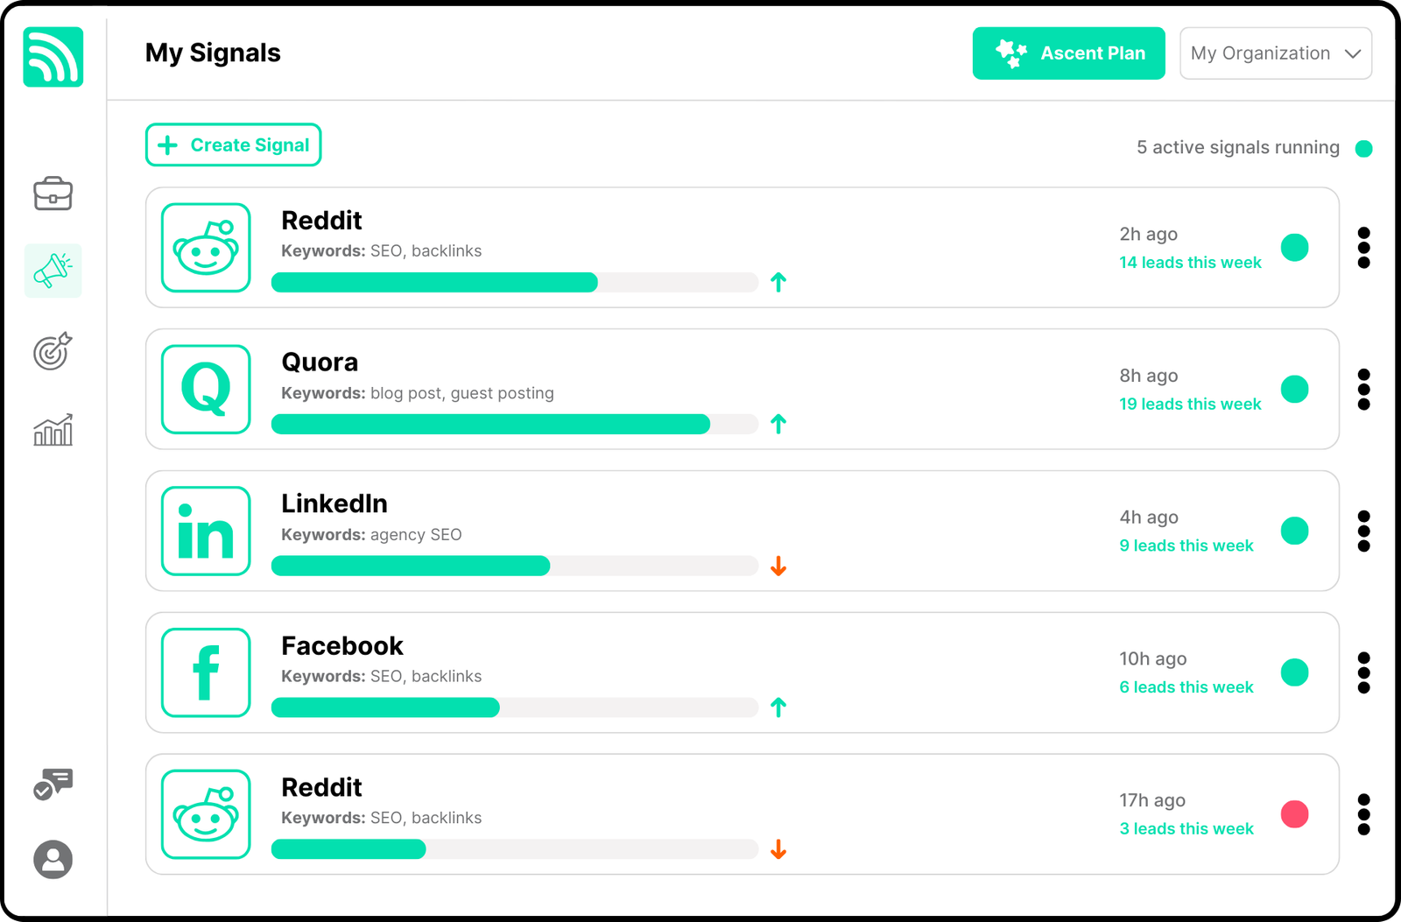Toggle the red status dot on the last Reddit signal
Screen dimensions: 1401x922
point(1294,814)
